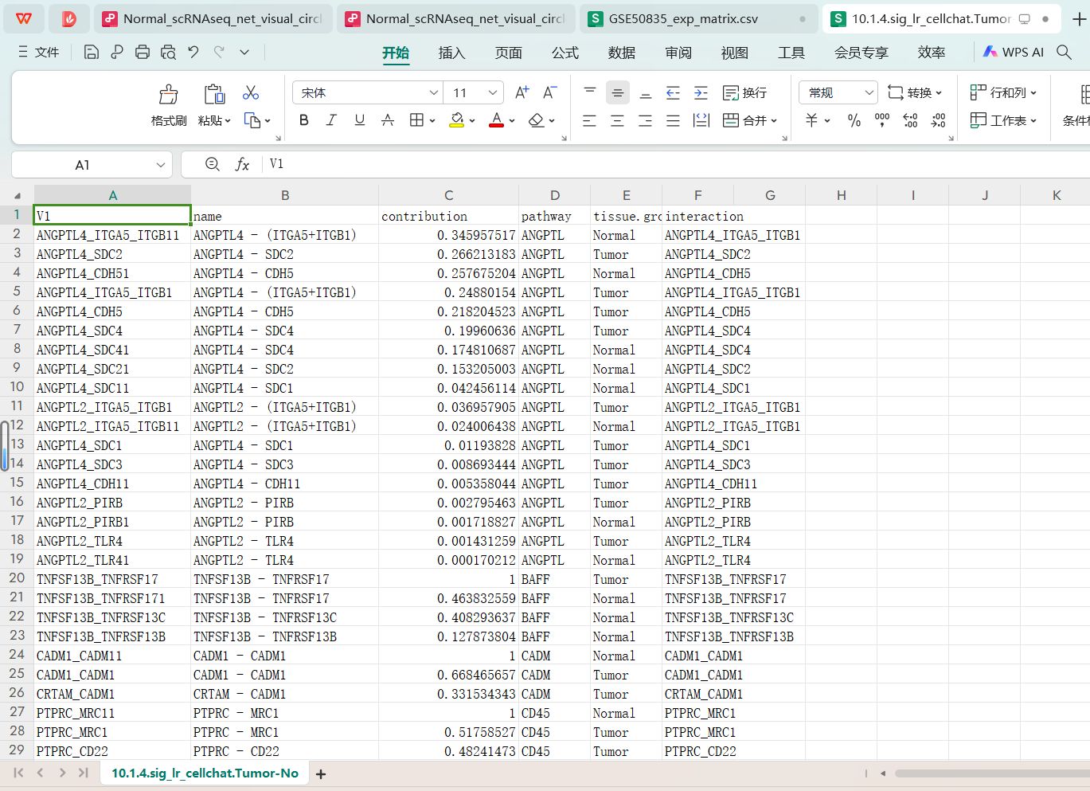1090x791 pixels.
Task: Align text to bottom
Action: [x=646, y=92]
